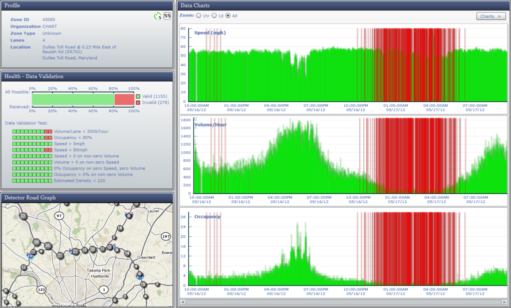Viewport: 511px width, 308px height.
Task: Select detector marker 22 on the road map
Action: [23, 216]
